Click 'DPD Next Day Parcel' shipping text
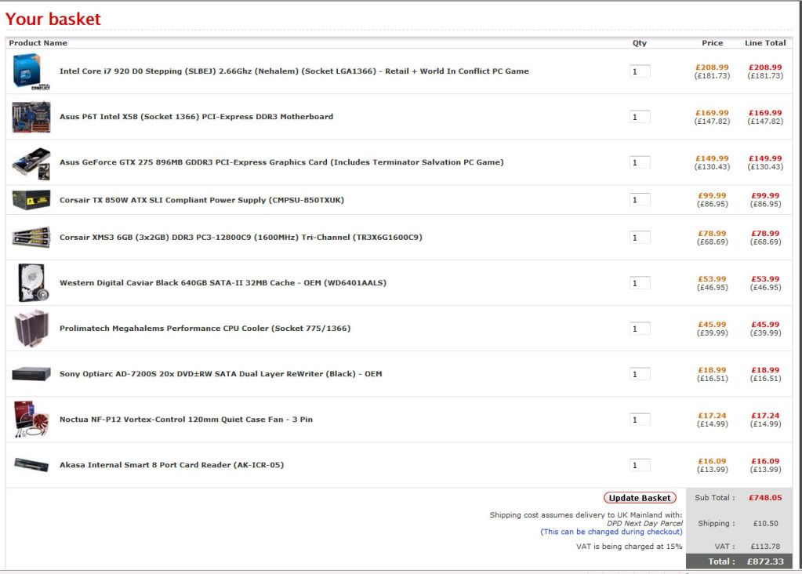802x574 pixels. coord(644,524)
